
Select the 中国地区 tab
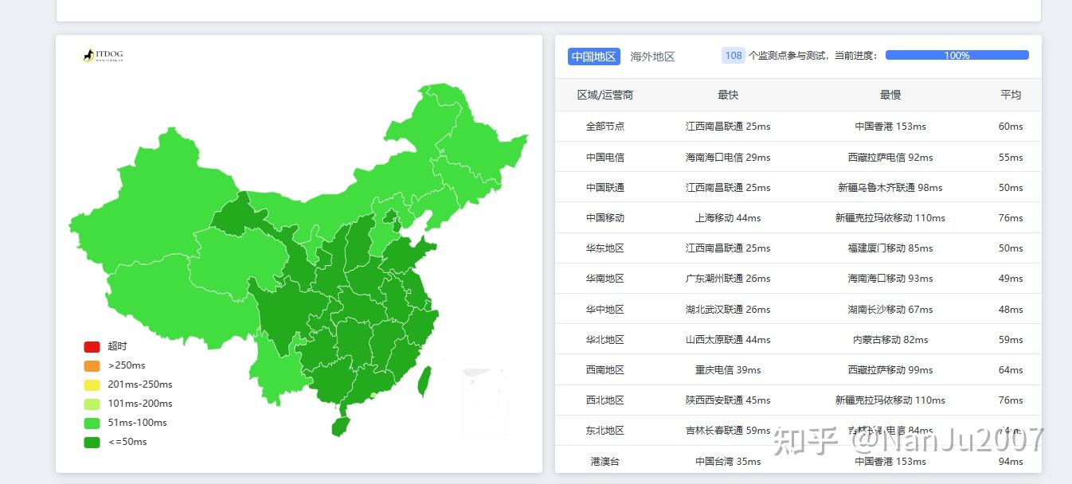point(593,57)
